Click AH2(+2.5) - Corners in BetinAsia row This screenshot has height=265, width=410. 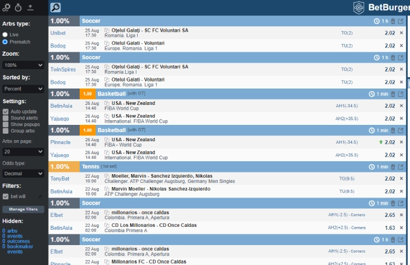(x=347, y=227)
